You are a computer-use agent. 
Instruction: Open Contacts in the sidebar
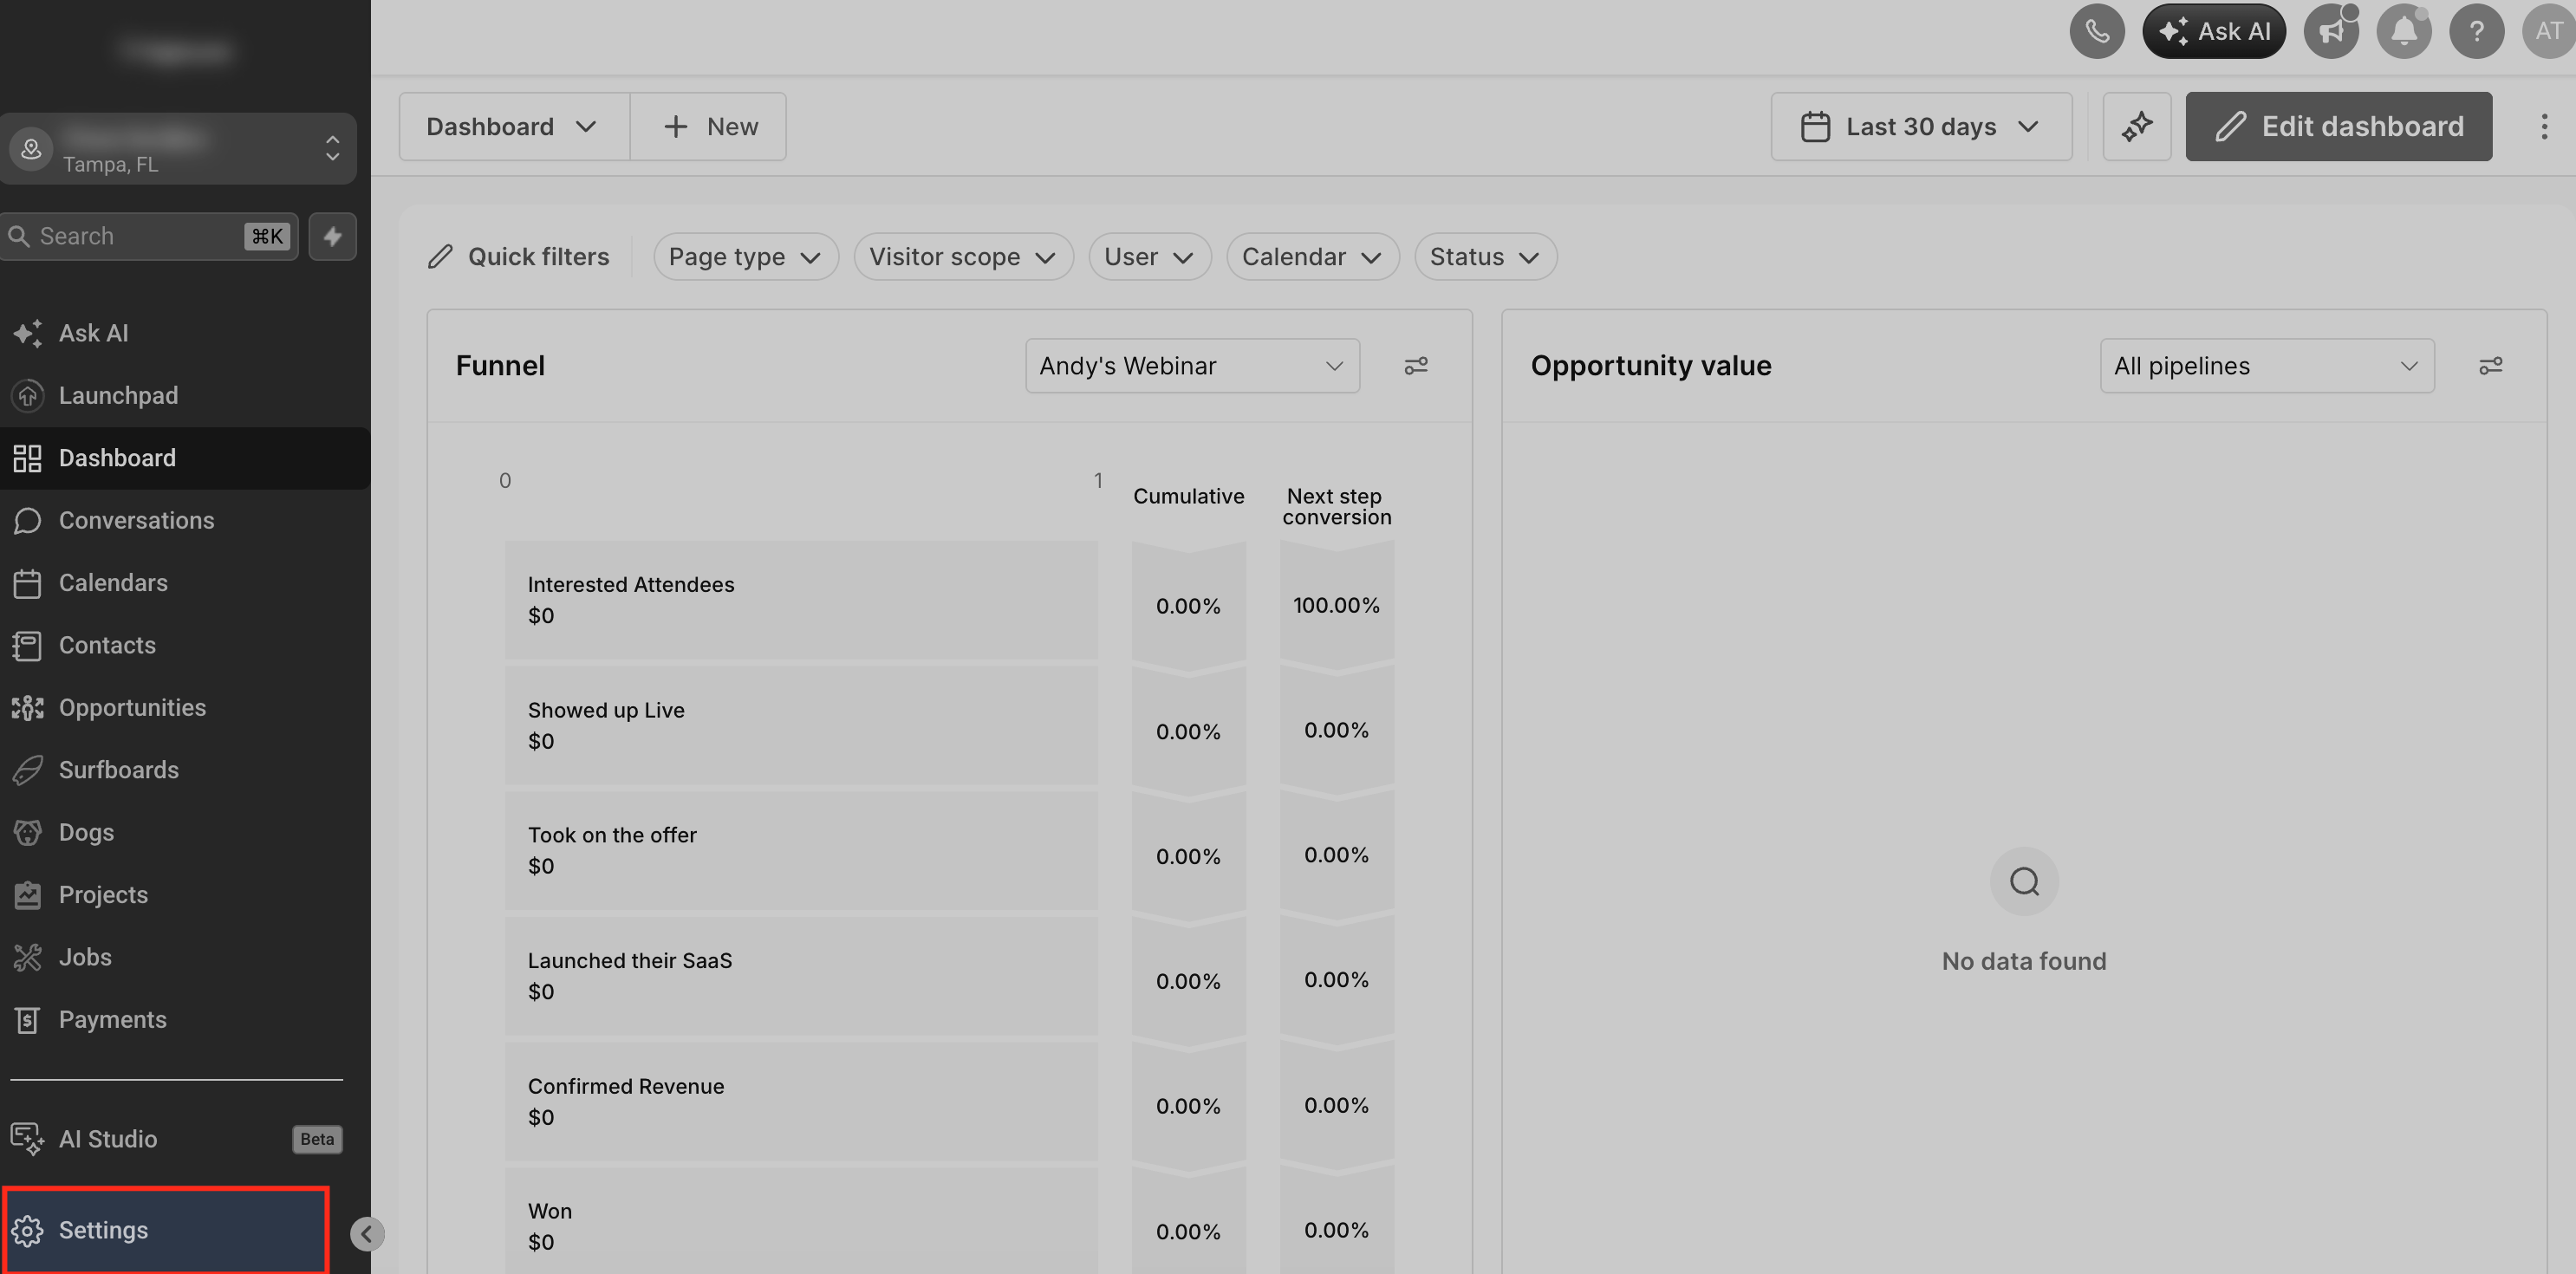point(185,645)
